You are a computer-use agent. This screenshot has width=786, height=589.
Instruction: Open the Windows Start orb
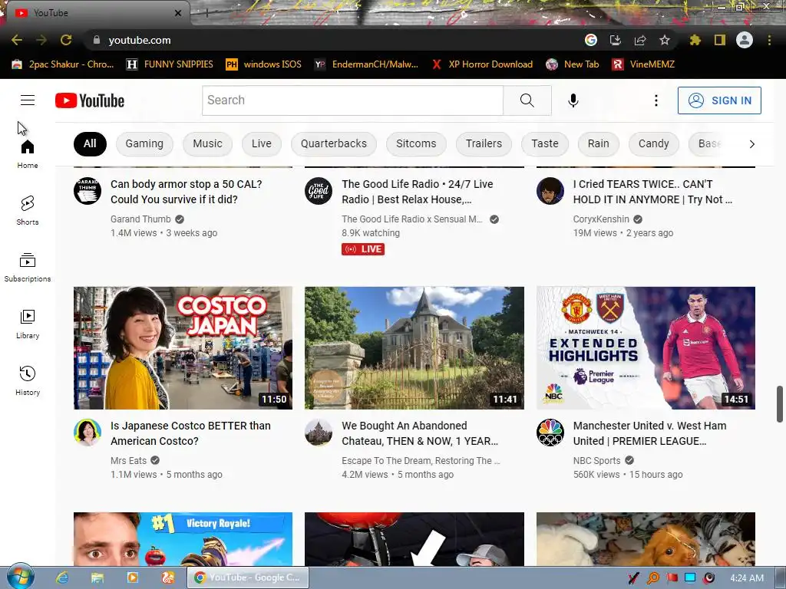[x=21, y=577]
